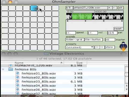Click the 6.1 MB size of fmNoise03
The image size is (129, 97).
click(x=76, y=82)
